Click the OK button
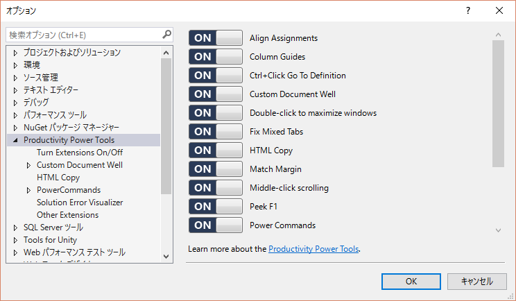516x301 pixels. tap(411, 282)
